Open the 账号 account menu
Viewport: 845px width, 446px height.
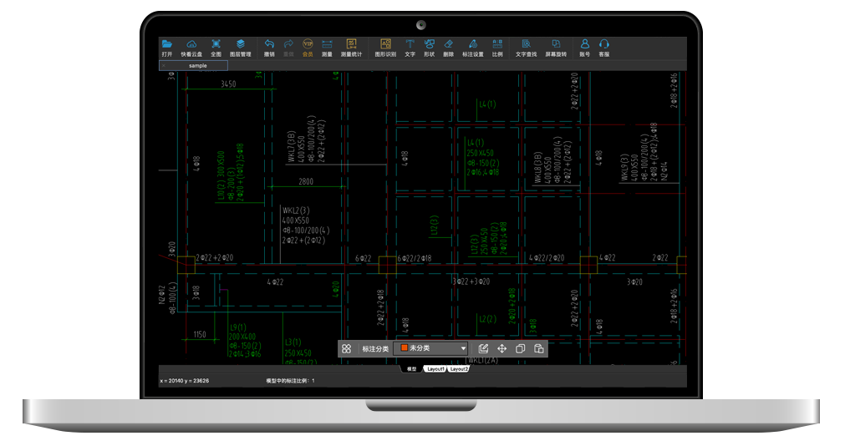(x=584, y=44)
